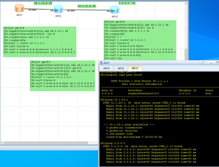Click '[R1-LoopBack0]ip add 1.1.1.1 32' line
This screenshot has height=167, width=219.
(x=26, y=37)
